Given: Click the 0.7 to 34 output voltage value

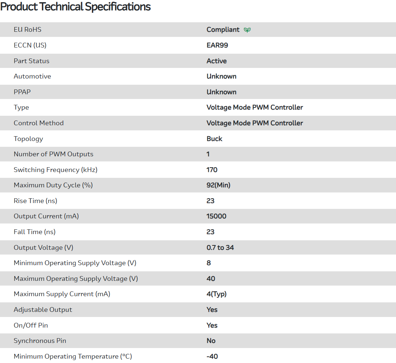Looking at the screenshot, I should (220, 248).
